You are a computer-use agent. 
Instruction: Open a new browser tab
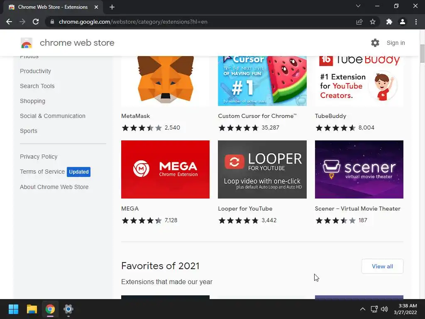[x=112, y=7]
